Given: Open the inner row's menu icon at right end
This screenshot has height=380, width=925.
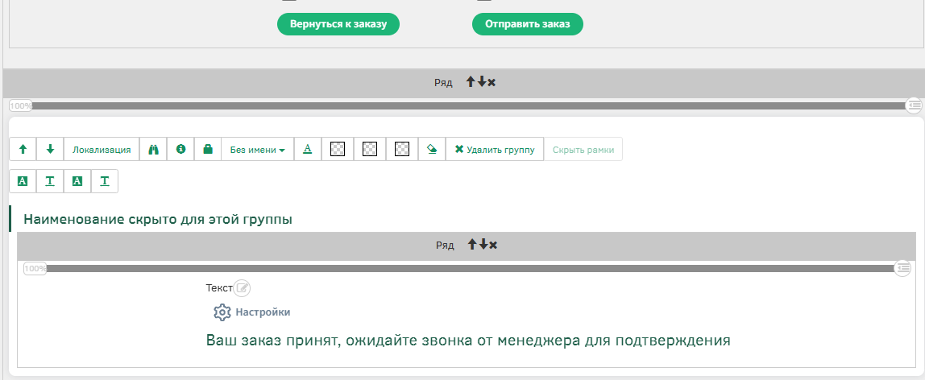Looking at the screenshot, I should (x=903, y=268).
